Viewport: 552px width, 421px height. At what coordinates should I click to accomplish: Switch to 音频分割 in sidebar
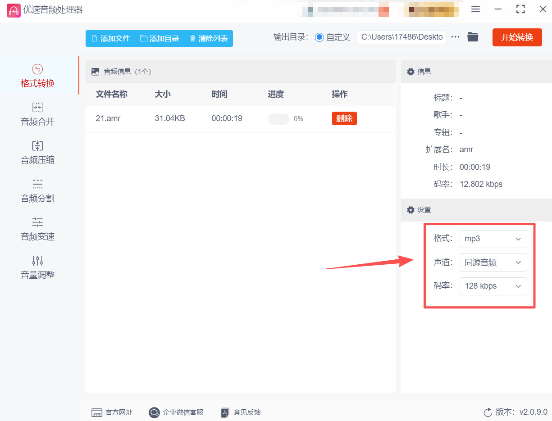pos(38,191)
